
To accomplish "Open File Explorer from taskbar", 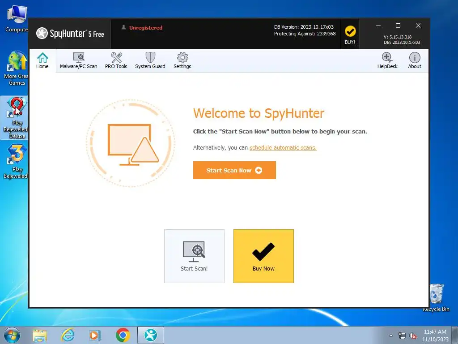I will click(x=40, y=335).
